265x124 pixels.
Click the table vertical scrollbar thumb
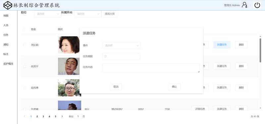(x=260, y=50)
